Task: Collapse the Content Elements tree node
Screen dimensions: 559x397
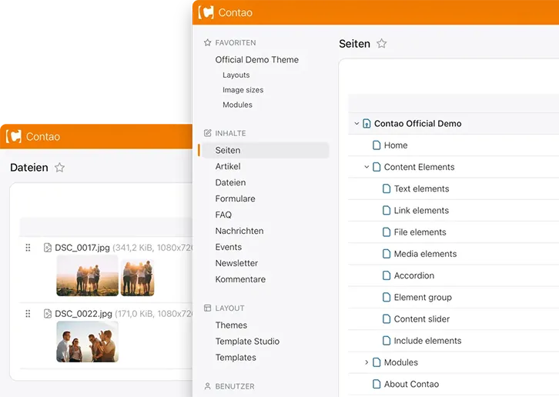Action: pos(367,167)
